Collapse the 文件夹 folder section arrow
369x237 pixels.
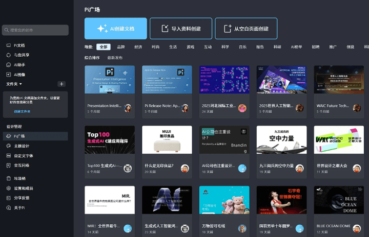[21, 84]
